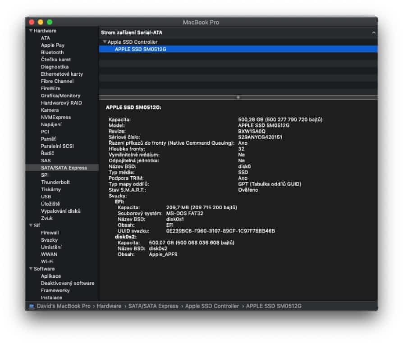Viewport: 403px width, 344px height.
Task: Click the sort chevron in column header
Action: tap(373, 33)
